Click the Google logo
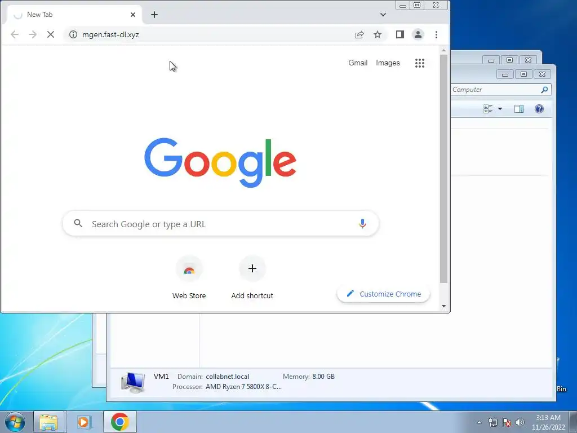 point(220,162)
